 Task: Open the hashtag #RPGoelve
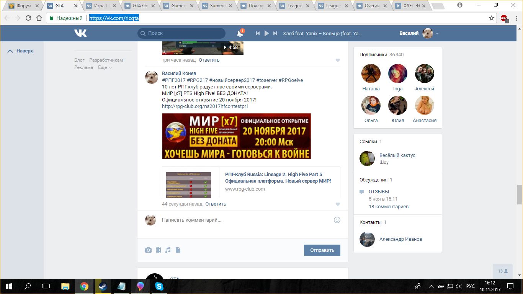click(x=291, y=80)
